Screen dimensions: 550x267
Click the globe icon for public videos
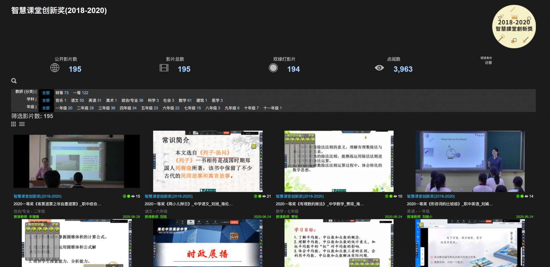[55, 68]
